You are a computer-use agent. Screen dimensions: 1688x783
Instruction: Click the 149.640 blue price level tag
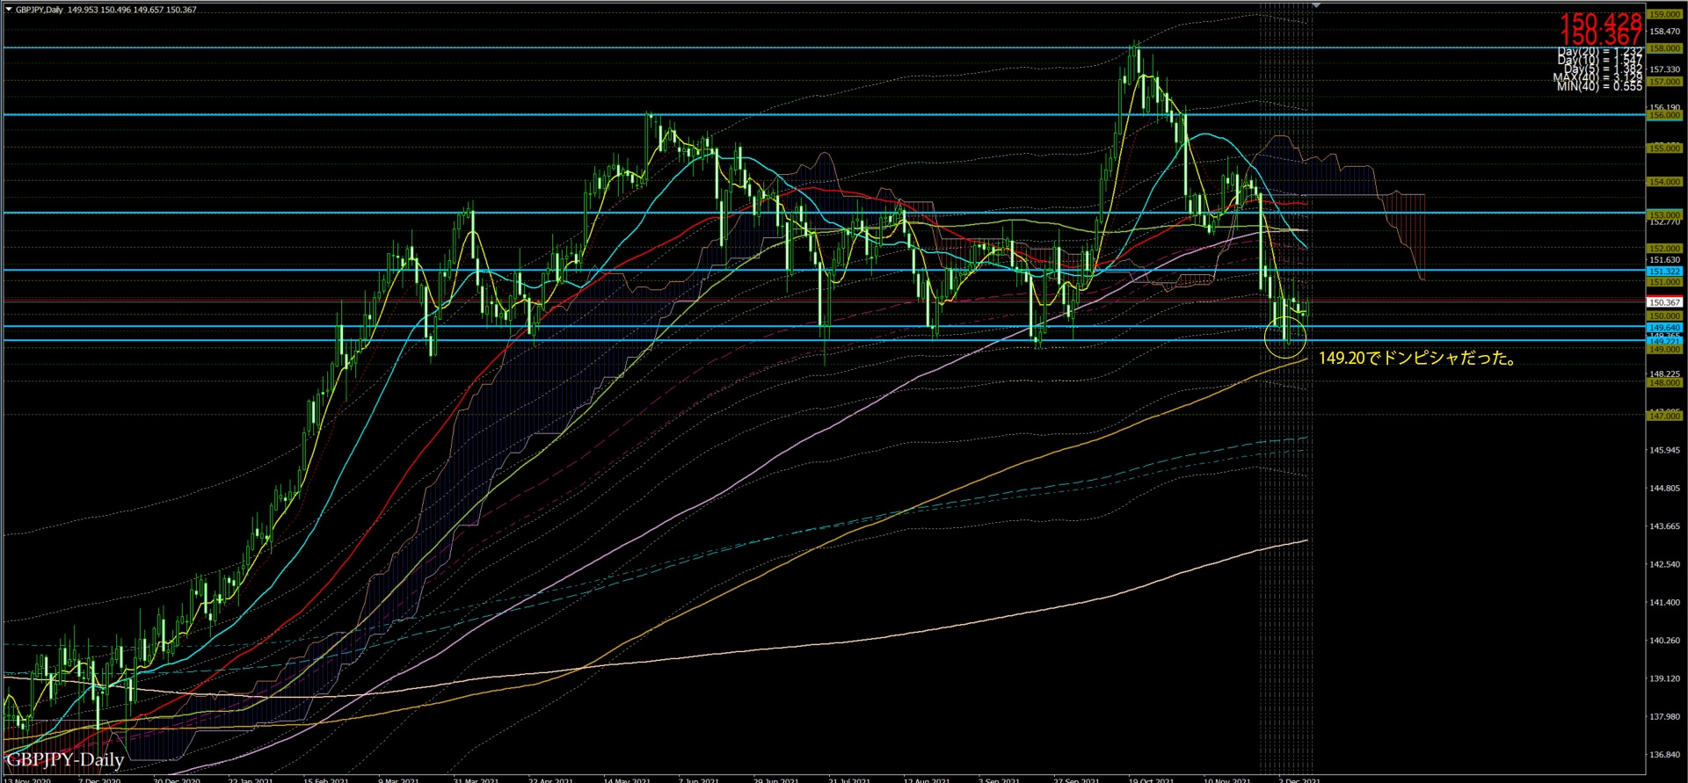[1663, 328]
